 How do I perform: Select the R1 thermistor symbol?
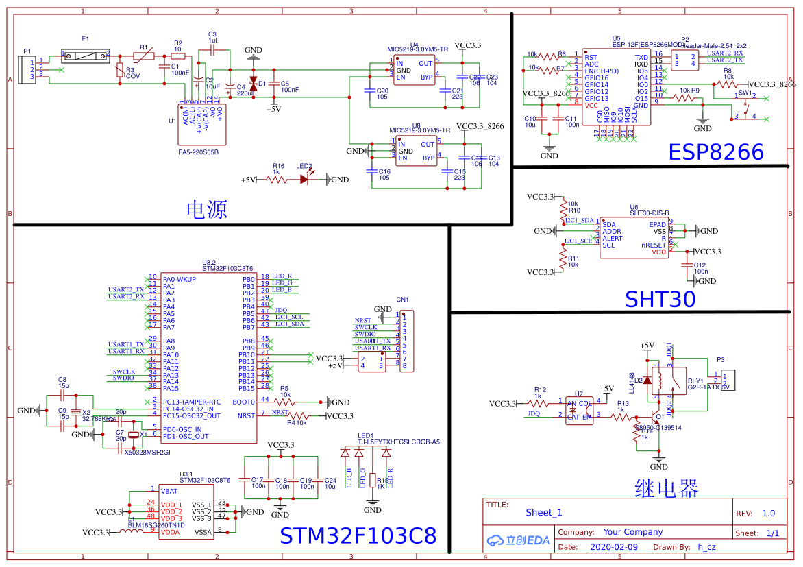pyautogui.click(x=143, y=56)
